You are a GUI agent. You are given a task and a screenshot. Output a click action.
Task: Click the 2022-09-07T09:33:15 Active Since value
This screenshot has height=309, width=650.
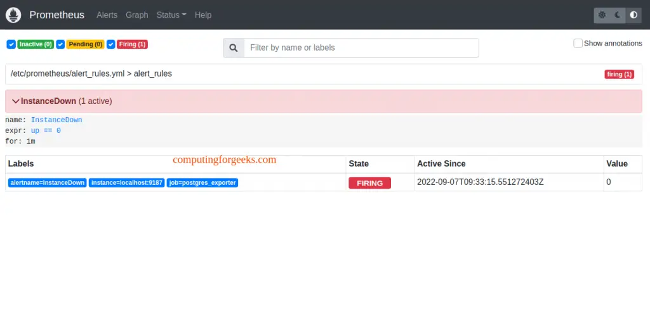coord(480,182)
